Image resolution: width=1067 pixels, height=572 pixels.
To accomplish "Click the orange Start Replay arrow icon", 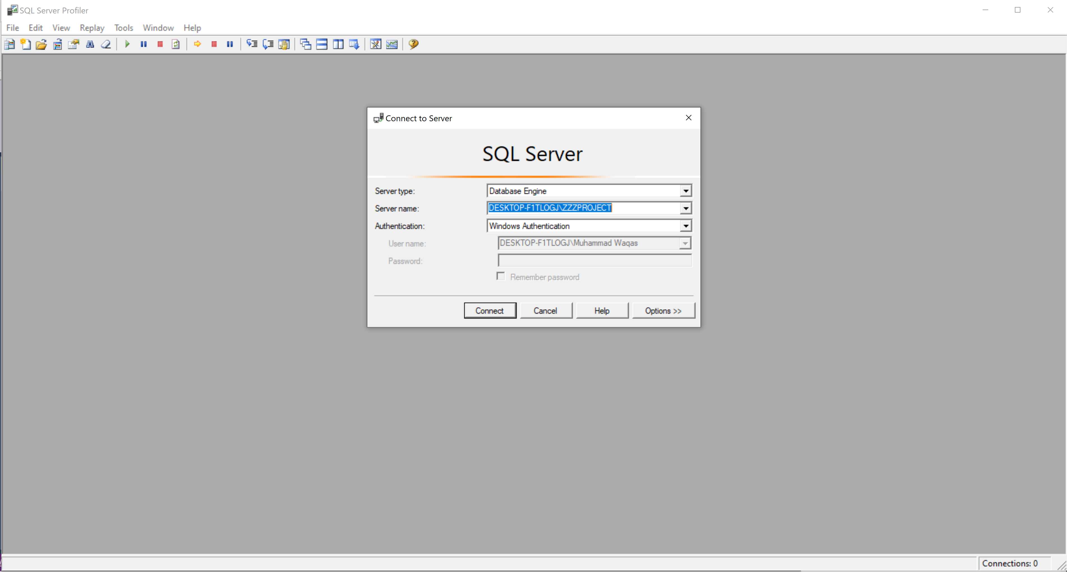I will point(197,44).
